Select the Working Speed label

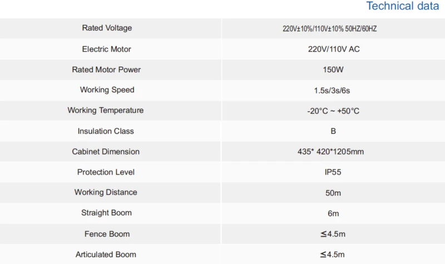click(x=107, y=89)
